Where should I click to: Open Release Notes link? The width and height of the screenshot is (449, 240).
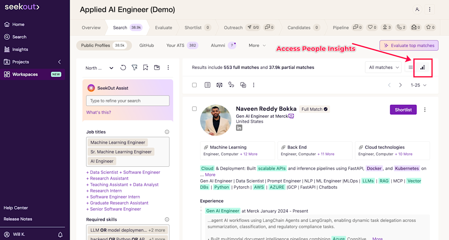pyautogui.click(x=18, y=219)
